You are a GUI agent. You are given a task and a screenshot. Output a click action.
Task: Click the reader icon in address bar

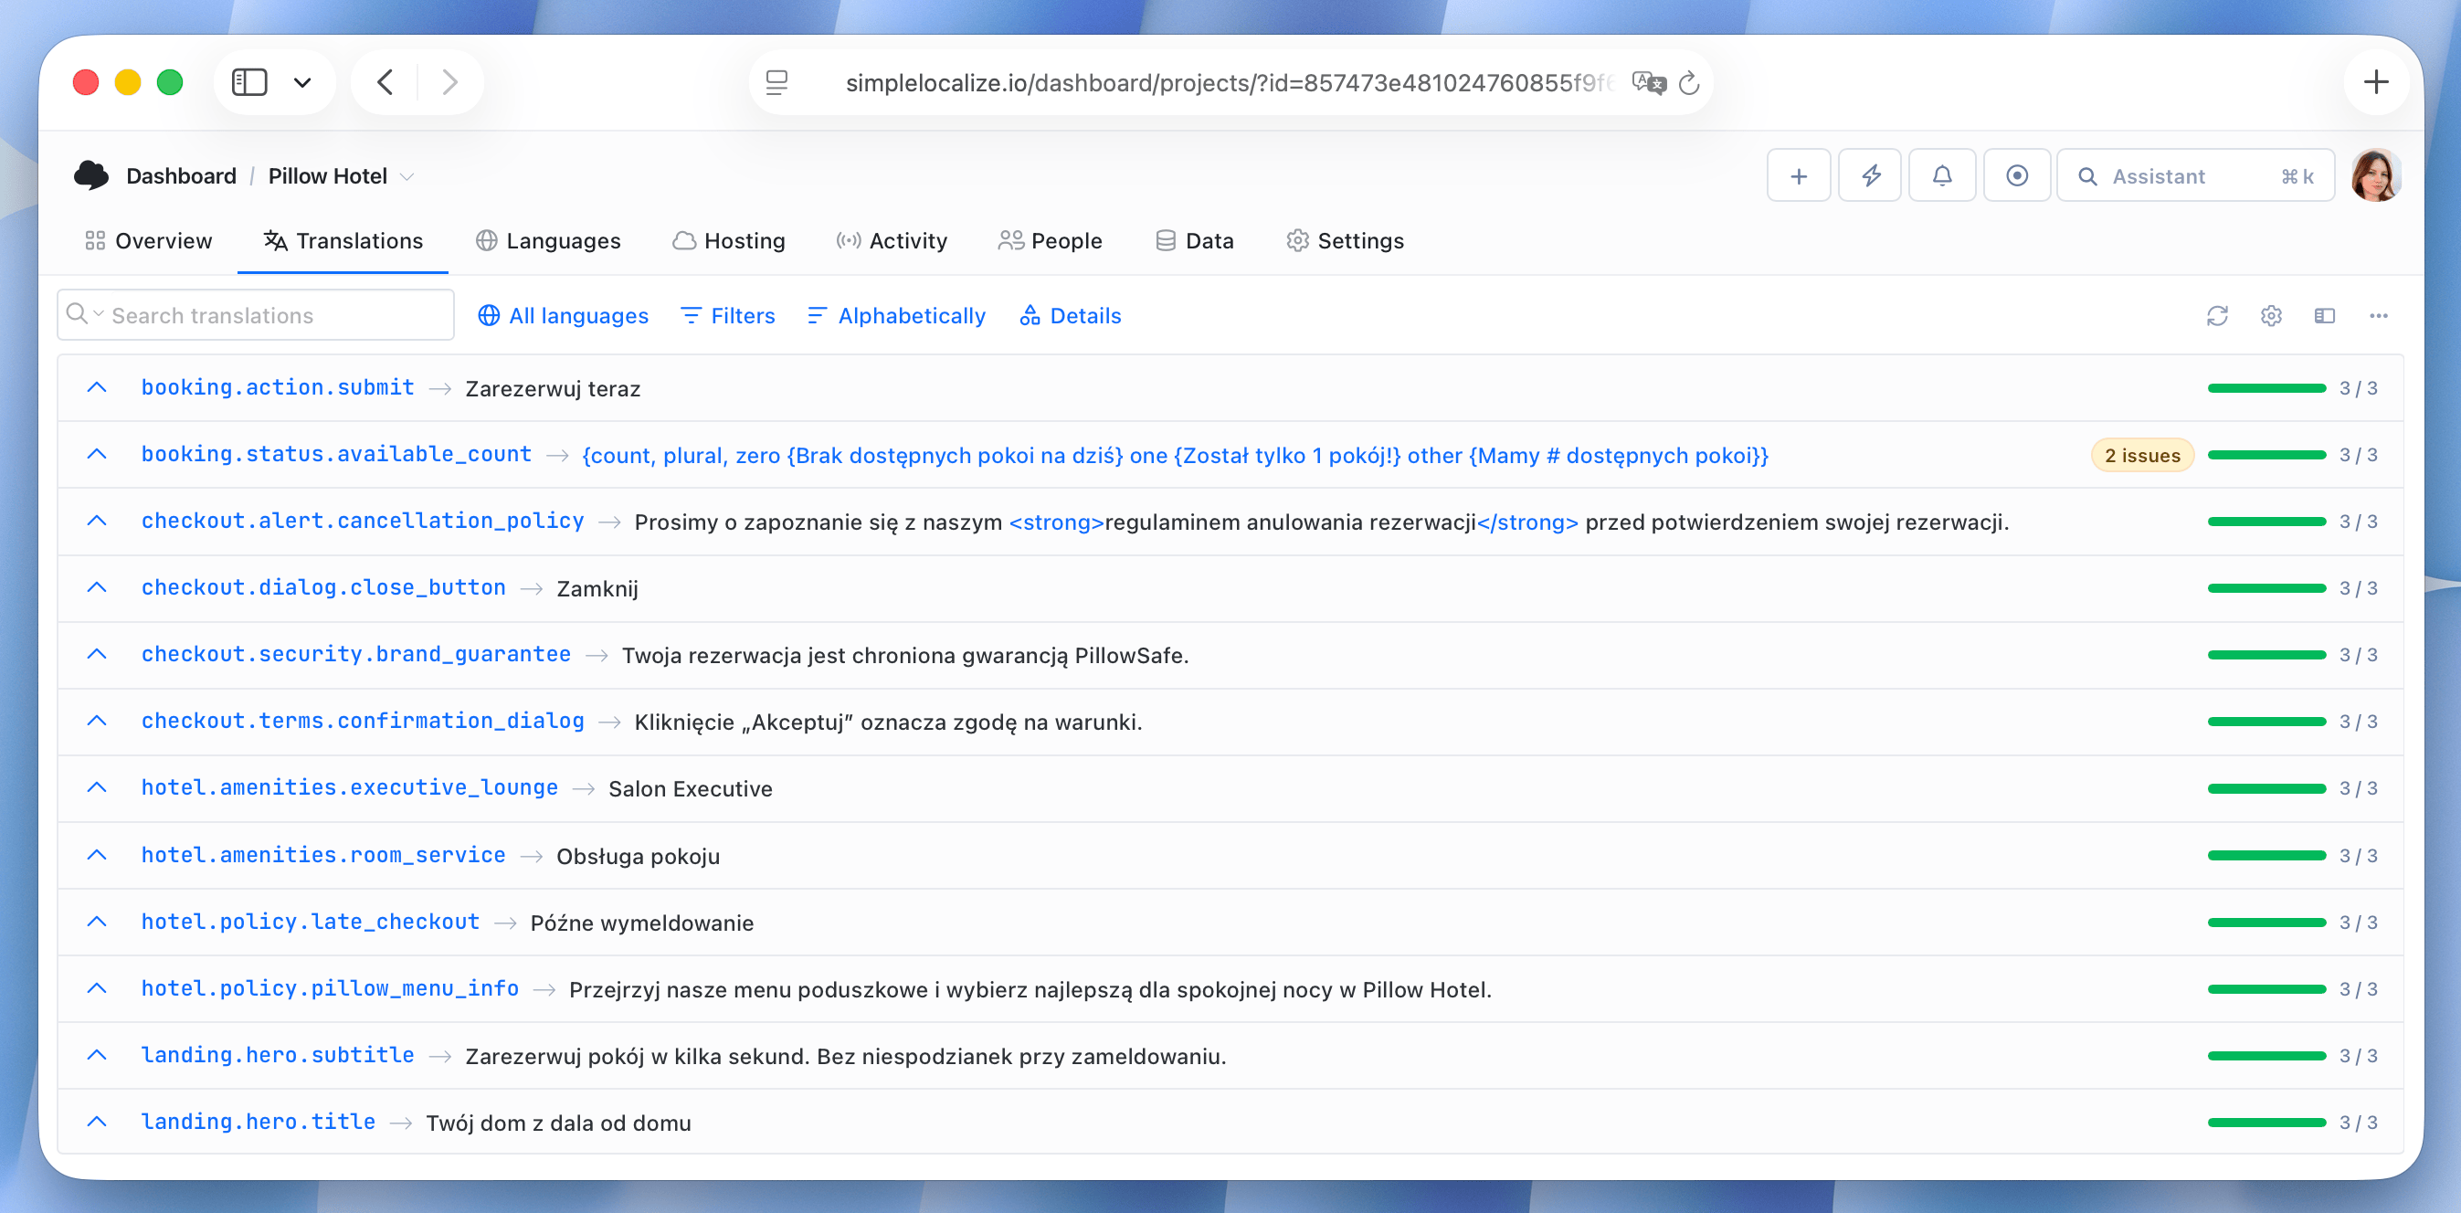(x=776, y=83)
